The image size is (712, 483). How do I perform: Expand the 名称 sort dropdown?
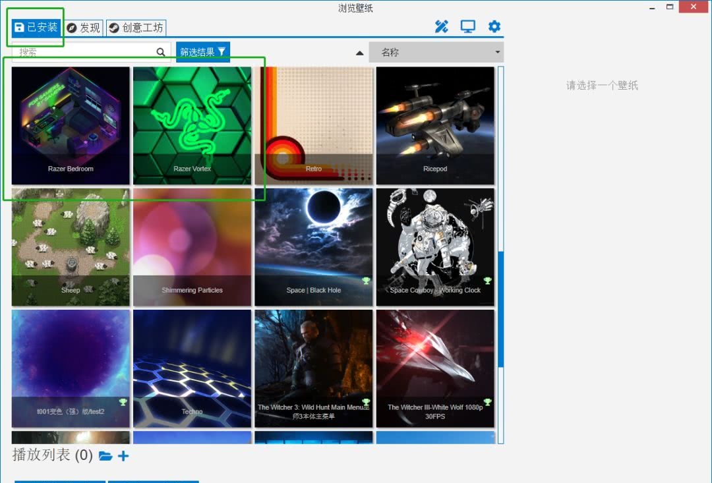pos(436,53)
